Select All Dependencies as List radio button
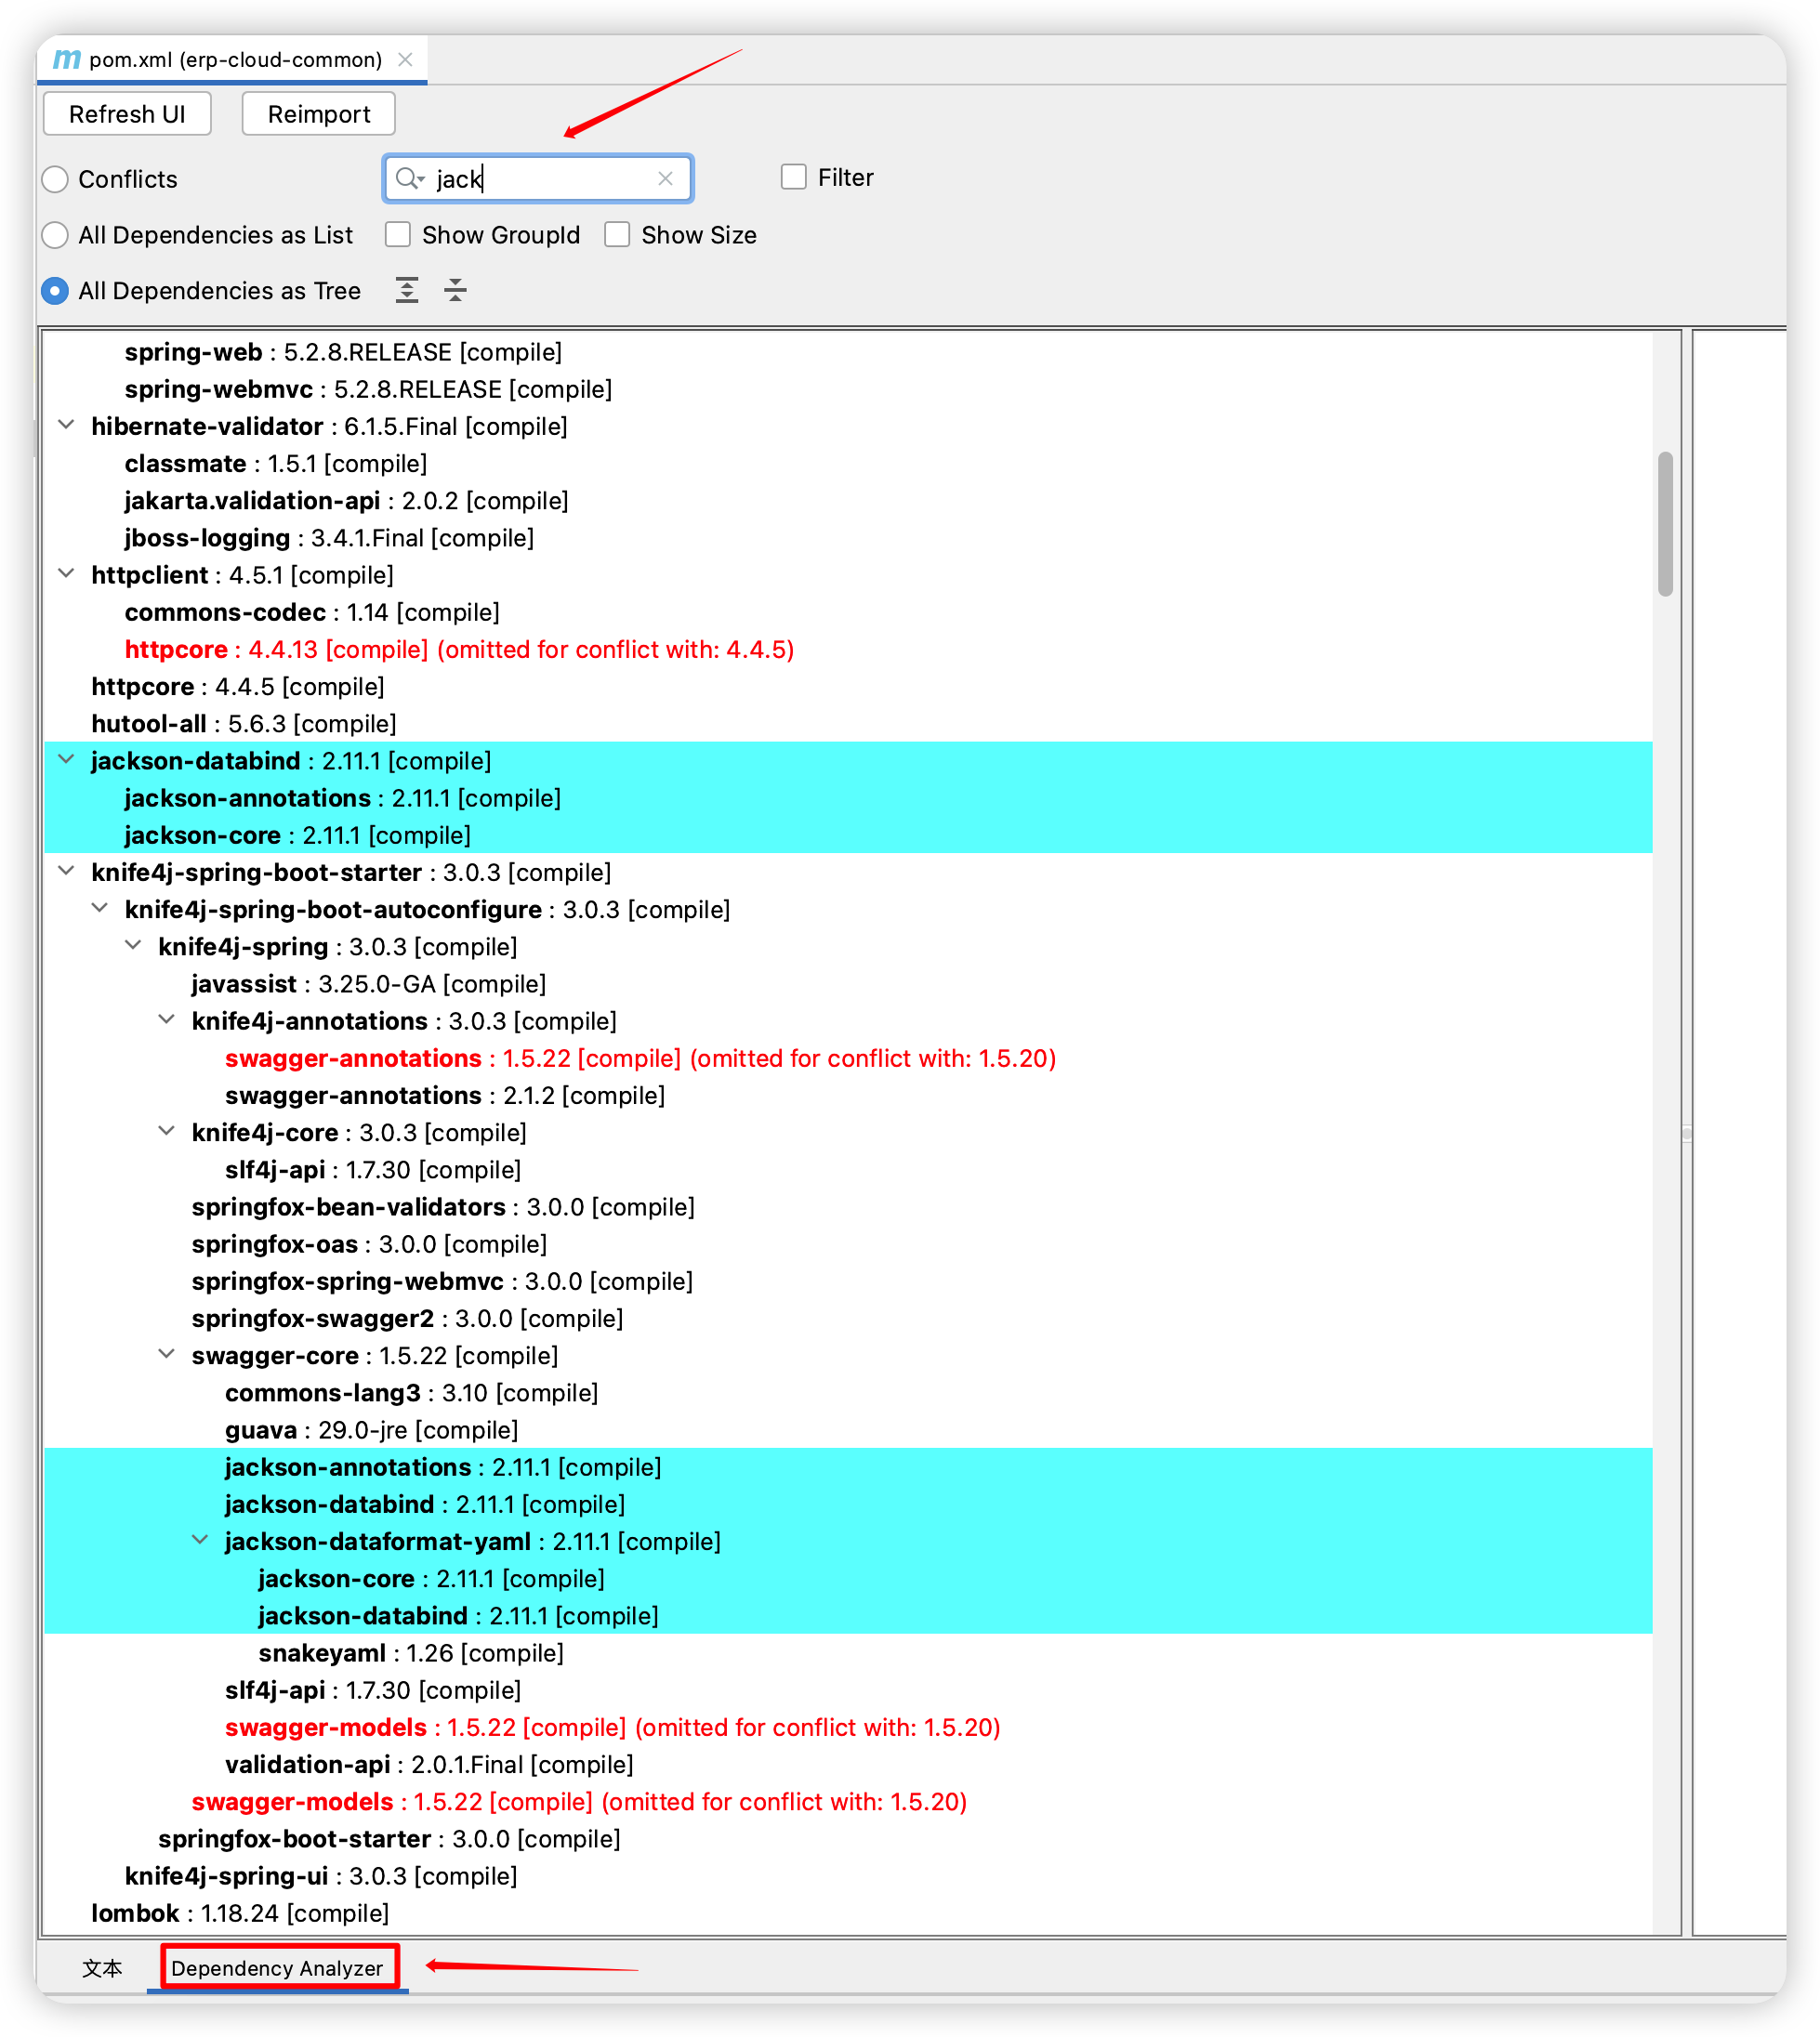This screenshot has height=2037, width=1820. [x=55, y=235]
